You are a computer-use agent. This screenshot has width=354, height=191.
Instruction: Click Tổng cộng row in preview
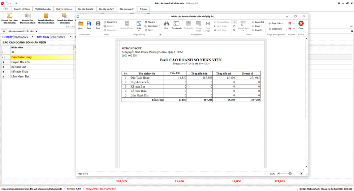coord(191,100)
